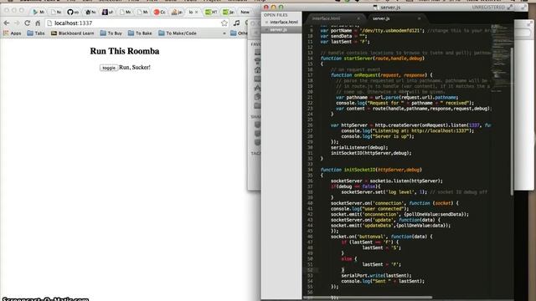Open the To Buy bookmark folder
This screenshot has width=536, height=301.
click(111, 33)
